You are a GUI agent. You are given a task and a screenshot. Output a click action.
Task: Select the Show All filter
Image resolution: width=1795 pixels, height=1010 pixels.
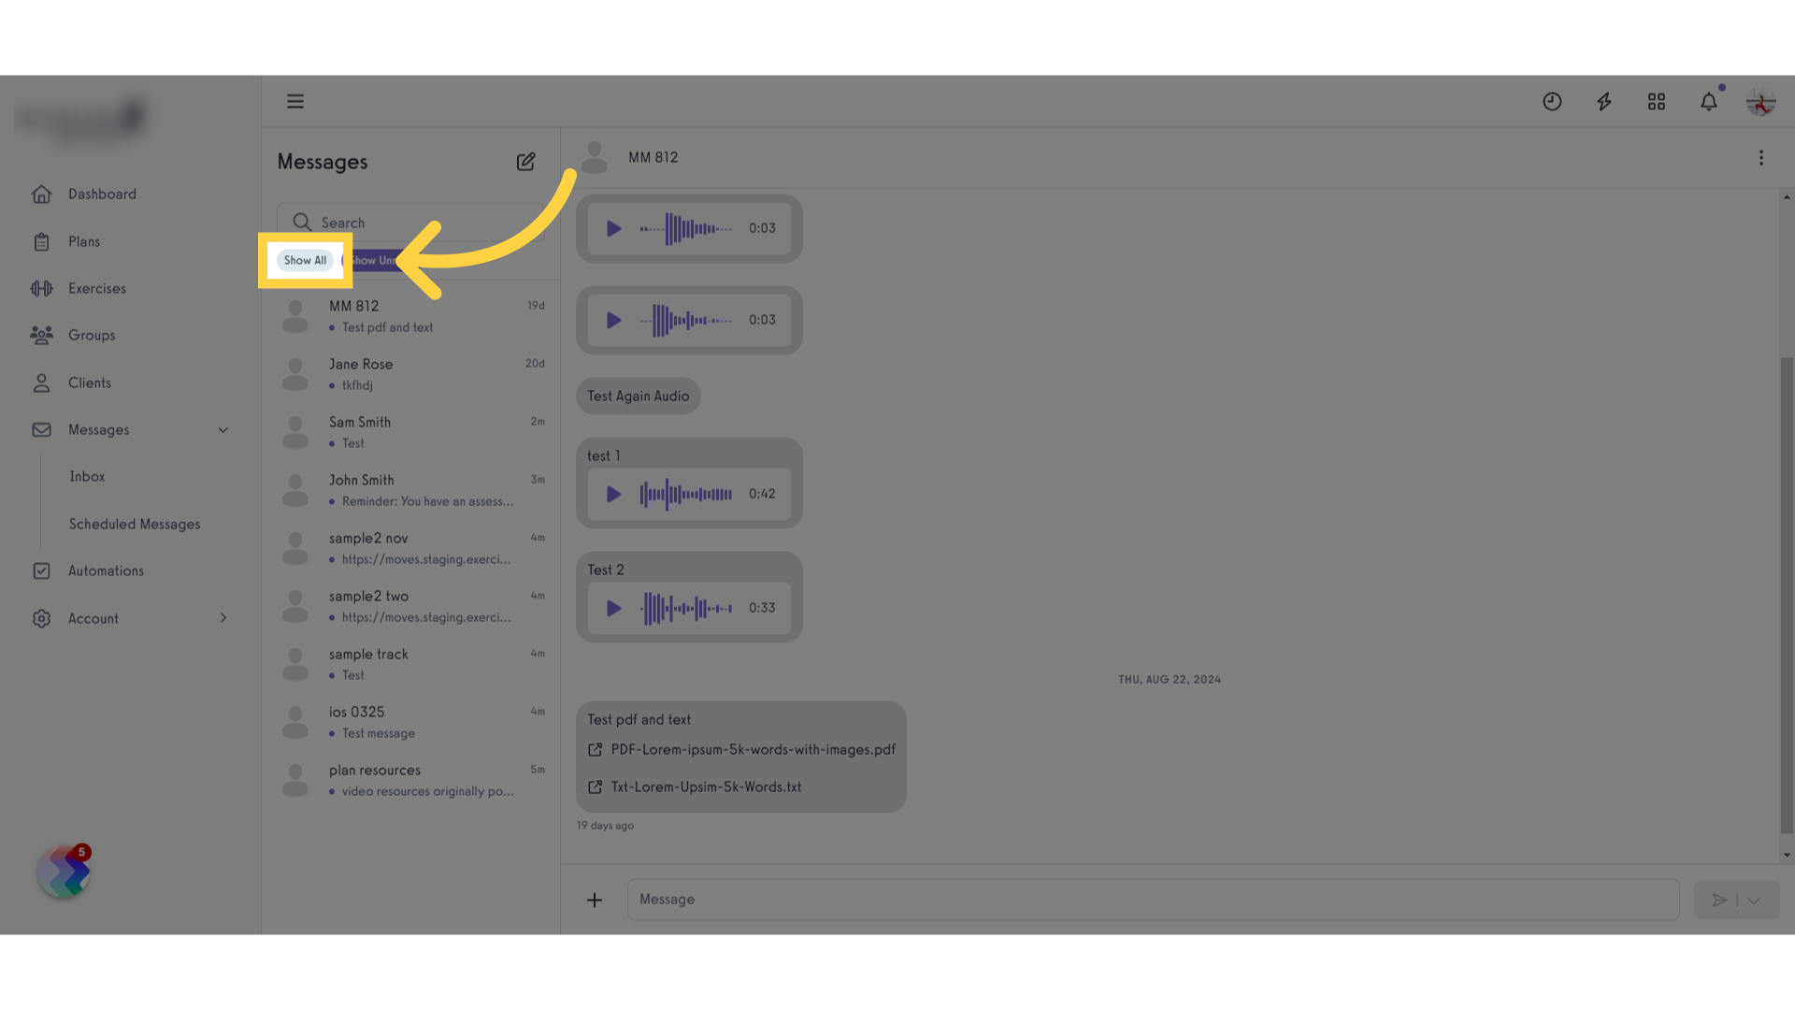305,261
